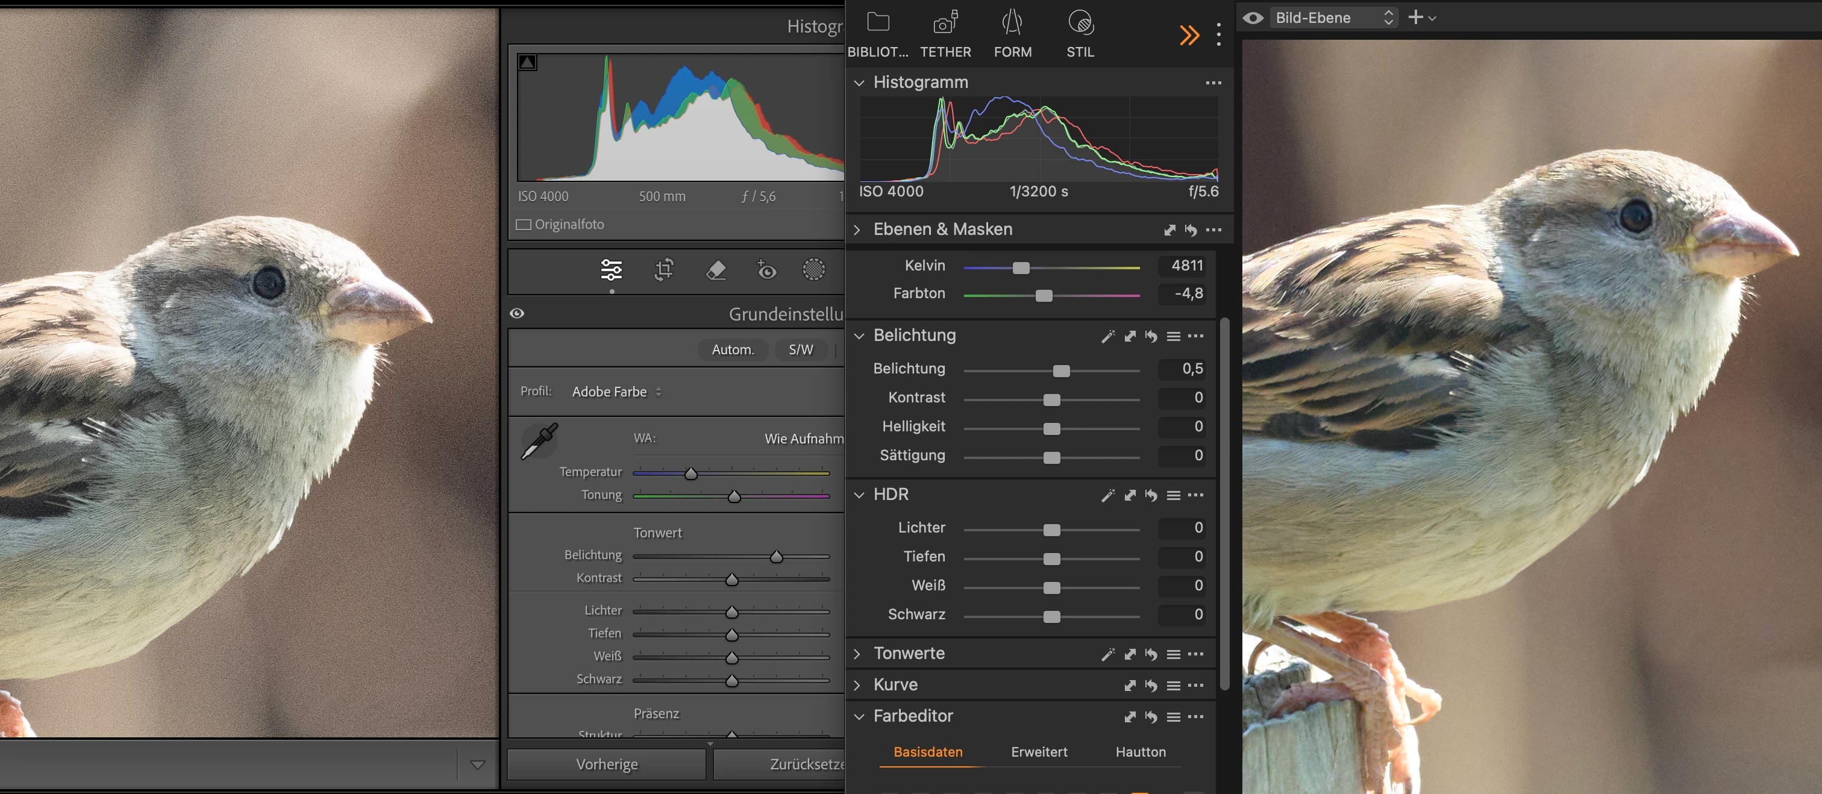Click the Kelvin slider handle
The image size is (1822, 794).
point(1021,268)
